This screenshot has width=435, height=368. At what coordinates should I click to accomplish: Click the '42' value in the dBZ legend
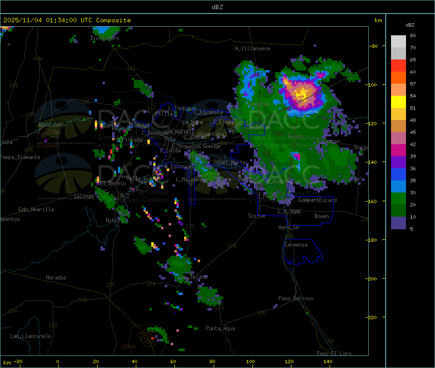[413, 144]
